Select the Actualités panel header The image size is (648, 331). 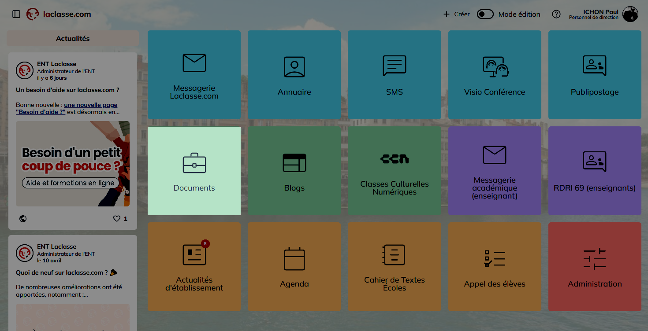point(73,39)
